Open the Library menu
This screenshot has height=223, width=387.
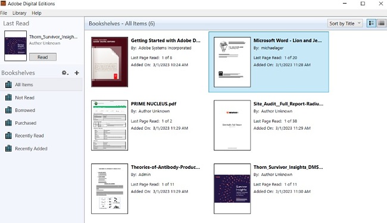(19, 13)
